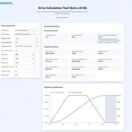Click the max motor speed '606 об/мин'

pos(76,61)
